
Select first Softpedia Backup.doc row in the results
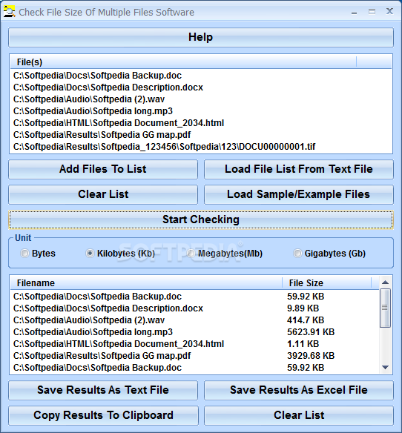pyautogui.click(x=195, y=297)
